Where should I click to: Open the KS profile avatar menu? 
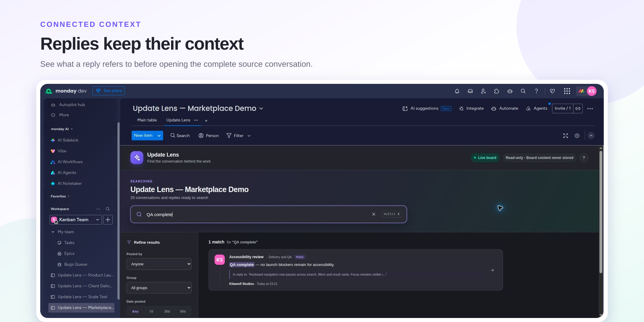[x=592, y=91]
